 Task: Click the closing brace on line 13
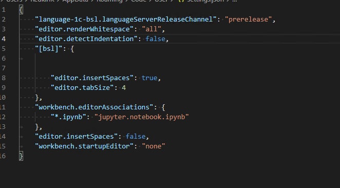click(37, 127)
